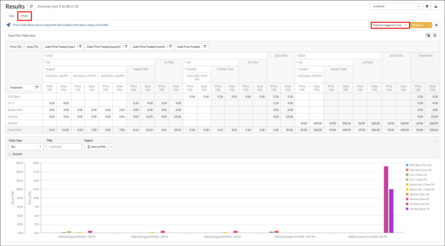The height and width of the screenshot is (246, 445).
Task: Click the Save As button
Action: tap(418, 25)
